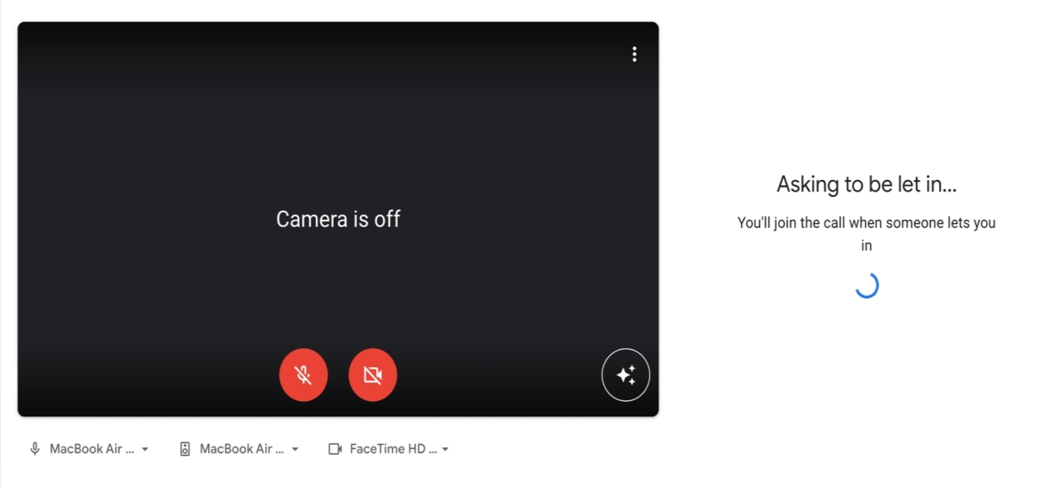
Task: Select the MacBook Air microphone label
Action: [x=91, y=449]
